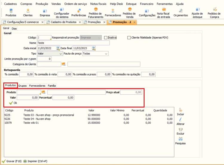Open Nota fiscal de entrada
This screenshot has height=165, width=224.
point(164,13)
